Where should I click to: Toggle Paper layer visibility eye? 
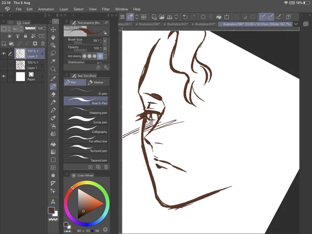4,77
